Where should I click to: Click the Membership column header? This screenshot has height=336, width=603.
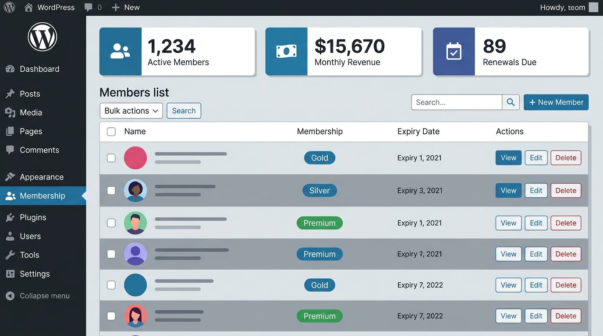(x=320, y=132)
